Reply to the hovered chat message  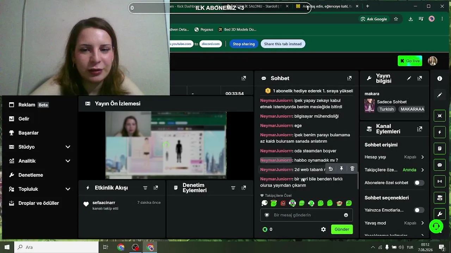[330, 169]
